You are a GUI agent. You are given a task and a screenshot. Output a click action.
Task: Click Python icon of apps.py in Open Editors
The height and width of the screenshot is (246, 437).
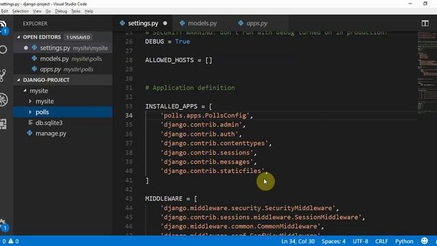[34, 69]
